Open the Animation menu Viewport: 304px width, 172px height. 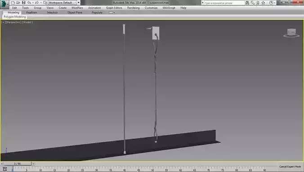94,8
